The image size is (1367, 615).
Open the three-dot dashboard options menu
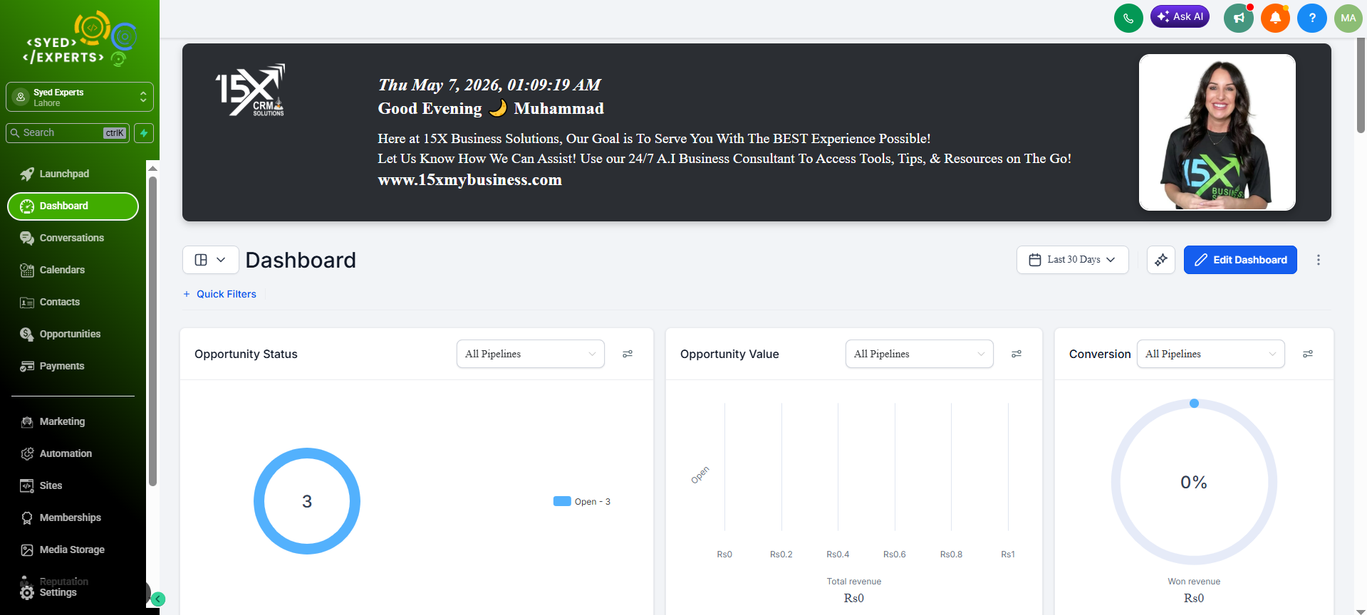1319,260
